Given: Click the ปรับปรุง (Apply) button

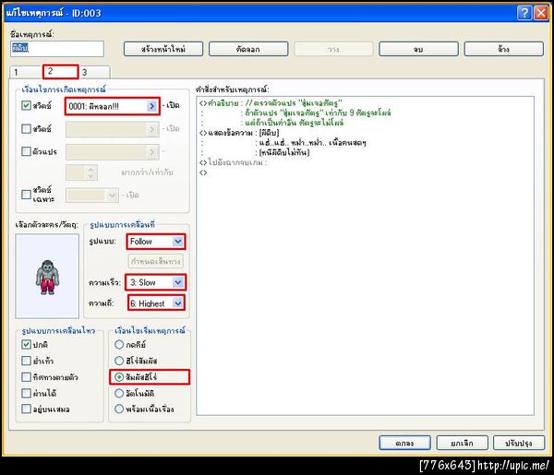Looking at the screenshot, I should [x=519, y=443].
